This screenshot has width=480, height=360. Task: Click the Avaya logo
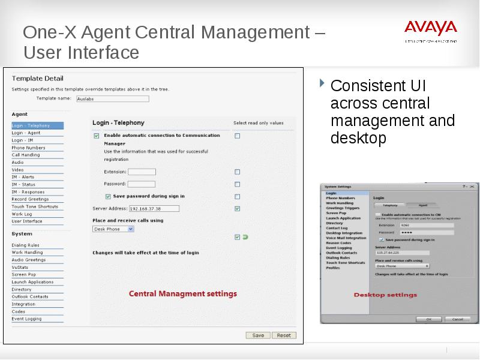[430, 29]
